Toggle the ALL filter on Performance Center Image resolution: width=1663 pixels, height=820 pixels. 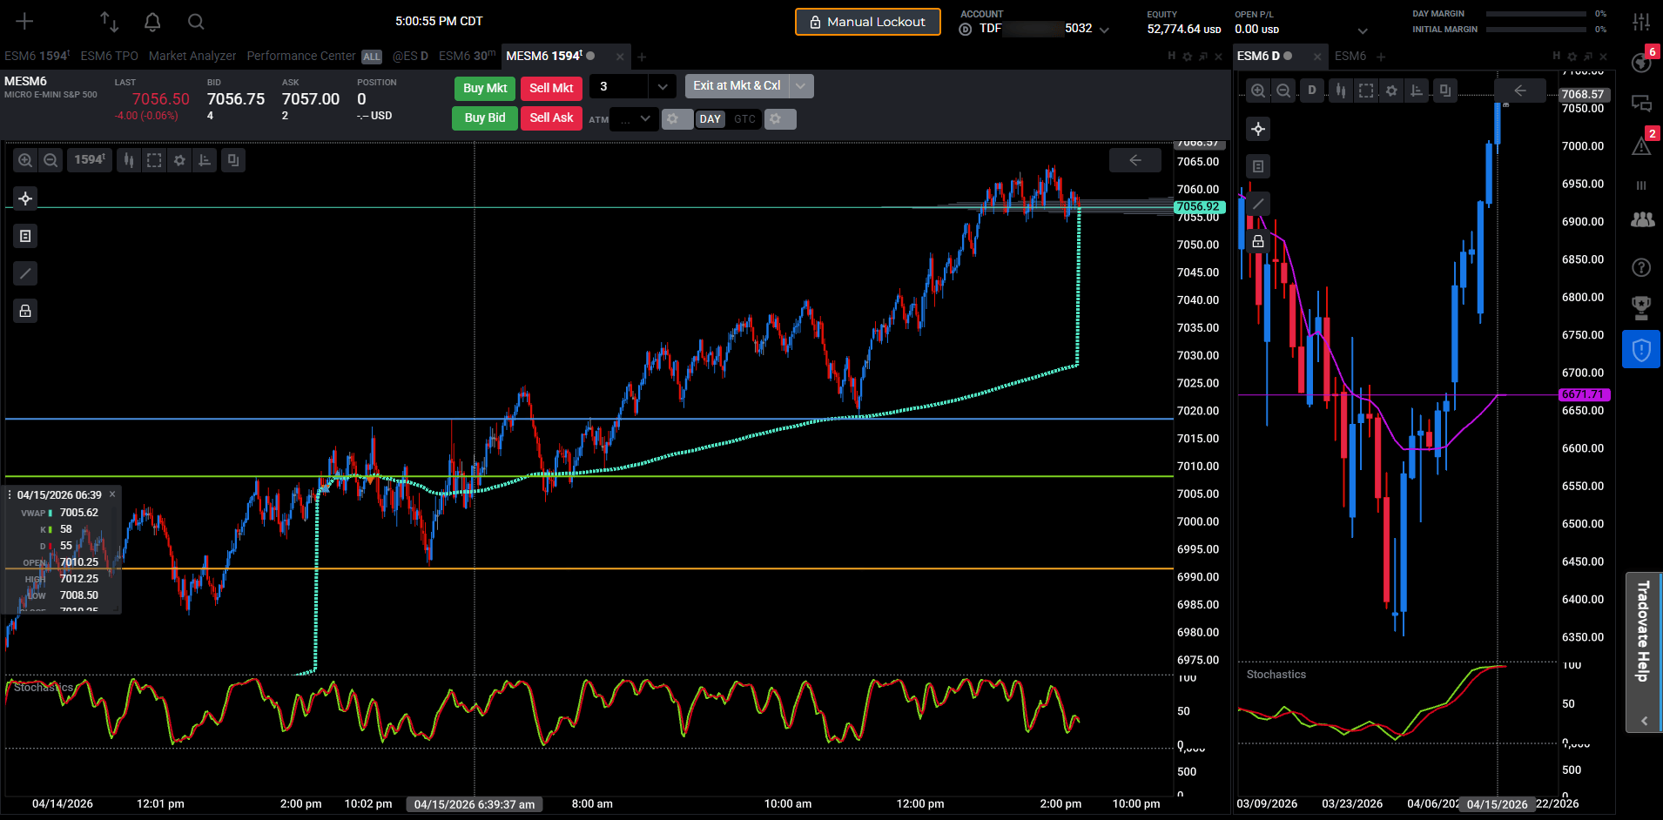coord(372,57)
